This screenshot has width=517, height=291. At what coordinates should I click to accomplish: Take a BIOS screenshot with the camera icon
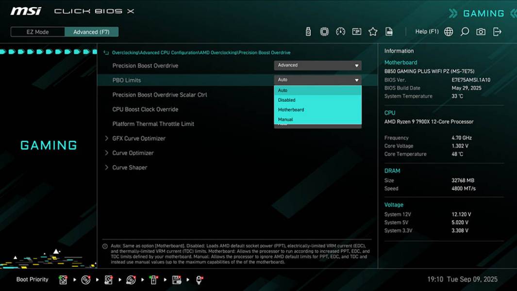point(480,31)
